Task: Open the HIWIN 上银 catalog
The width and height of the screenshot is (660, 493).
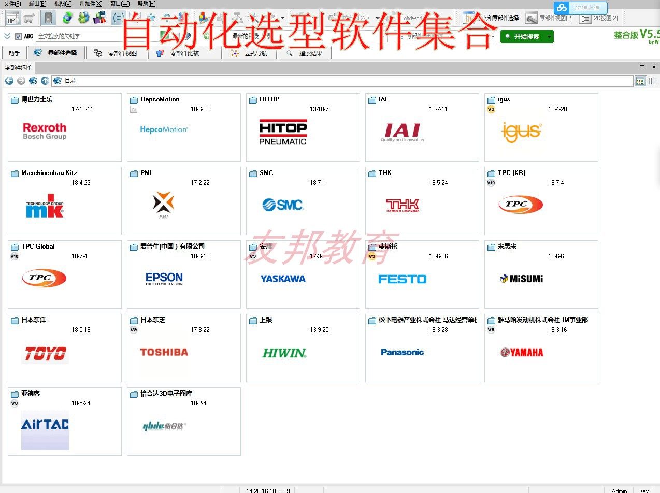Action: (x=303, y=348)
